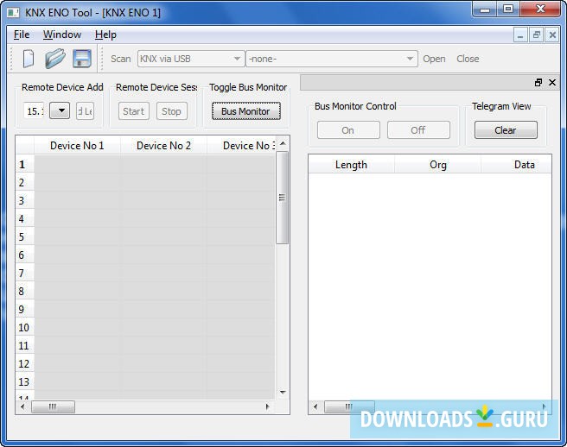Open the remote device address dropdown arrow

(x=60, y=110)
